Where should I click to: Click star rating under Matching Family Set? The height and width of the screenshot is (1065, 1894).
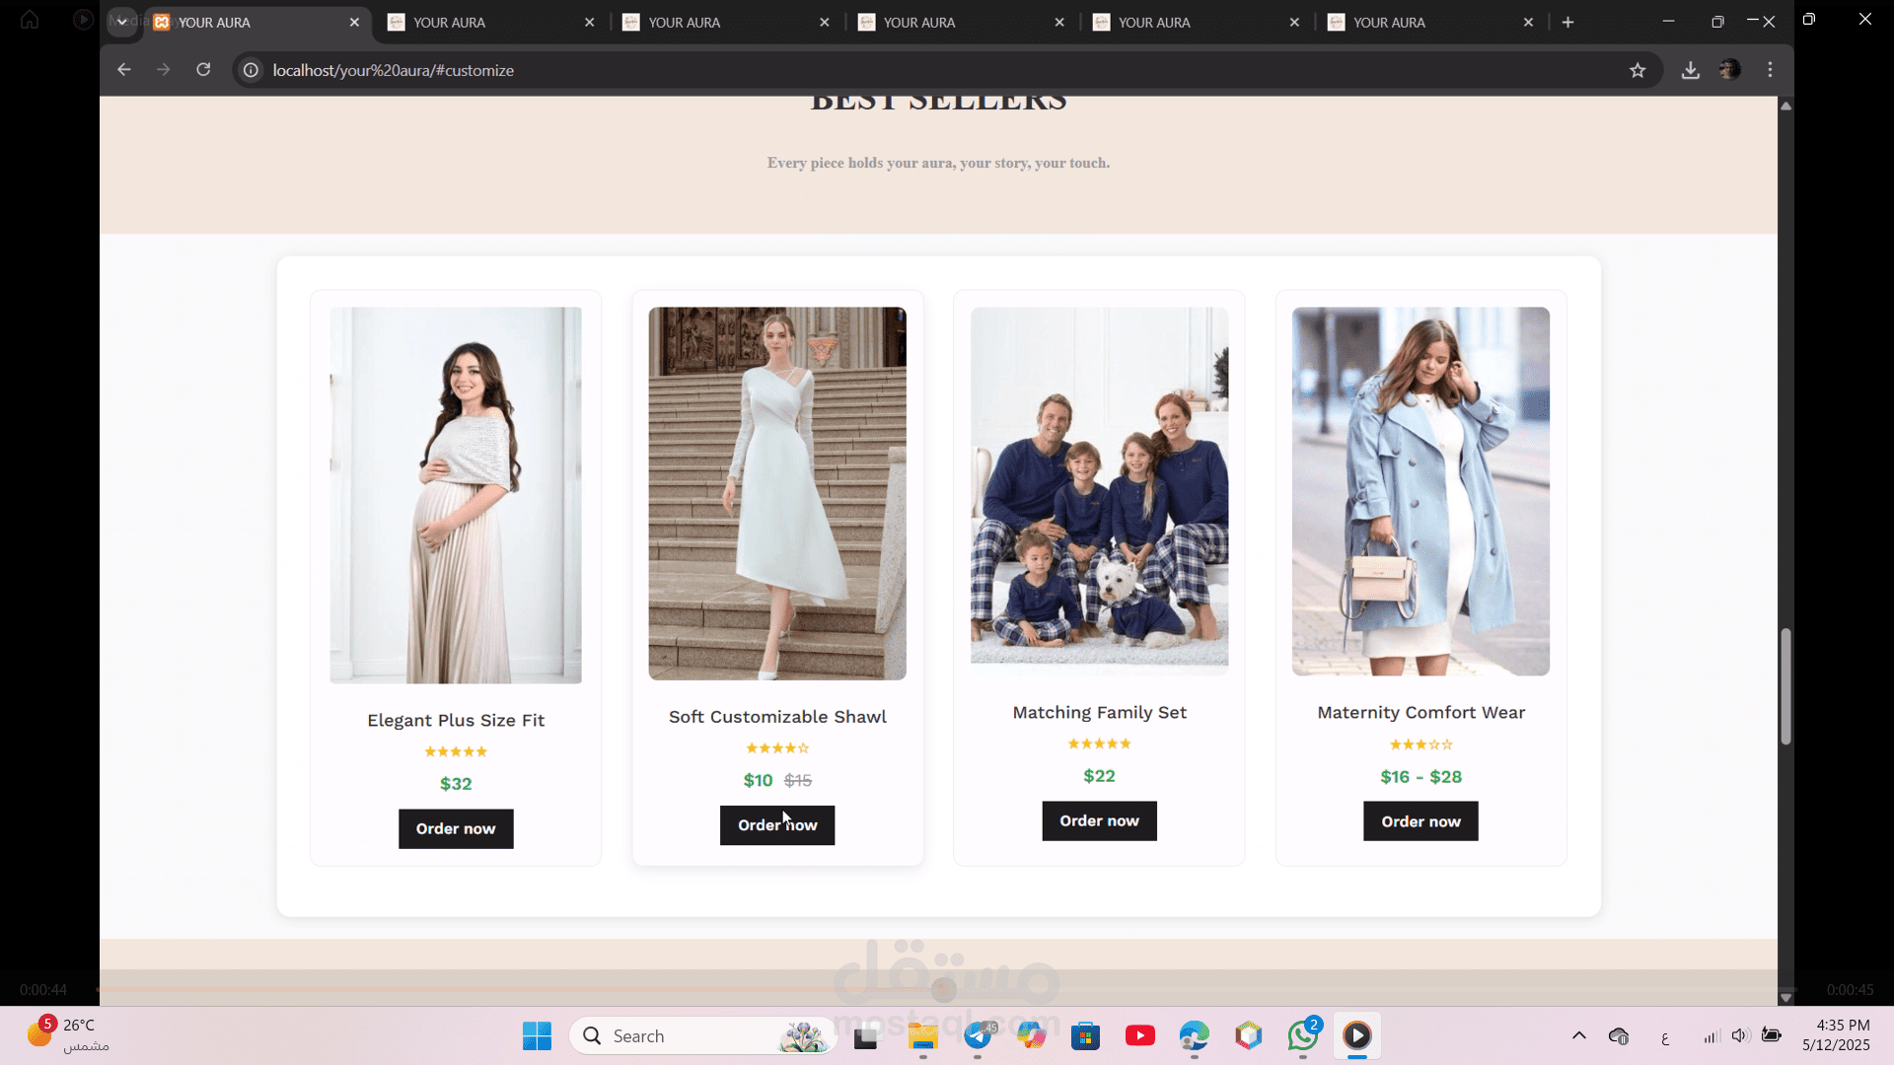[x=1099, y=744]
